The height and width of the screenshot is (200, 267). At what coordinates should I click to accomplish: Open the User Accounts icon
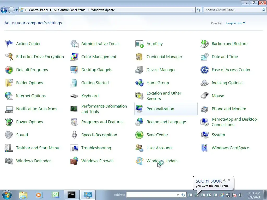coord(139,148)
